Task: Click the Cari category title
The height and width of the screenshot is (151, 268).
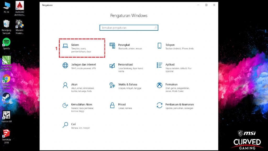Action: pos(74,124)
